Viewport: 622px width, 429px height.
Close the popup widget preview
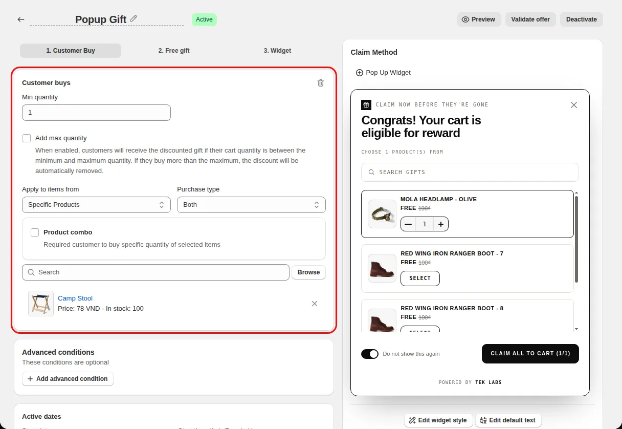574,105
